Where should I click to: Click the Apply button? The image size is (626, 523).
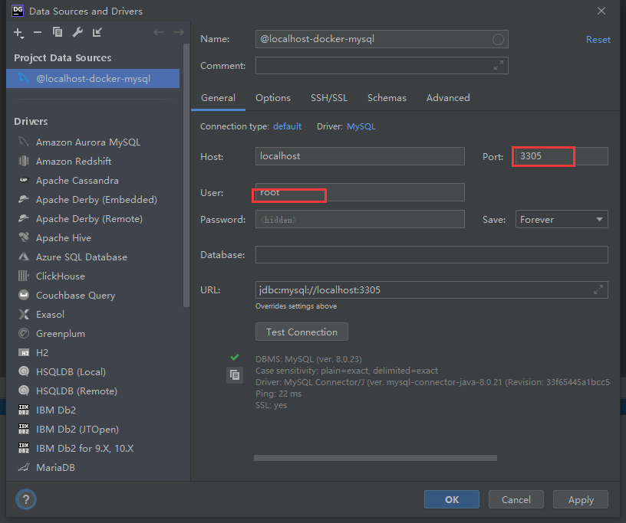pos(581,499)
